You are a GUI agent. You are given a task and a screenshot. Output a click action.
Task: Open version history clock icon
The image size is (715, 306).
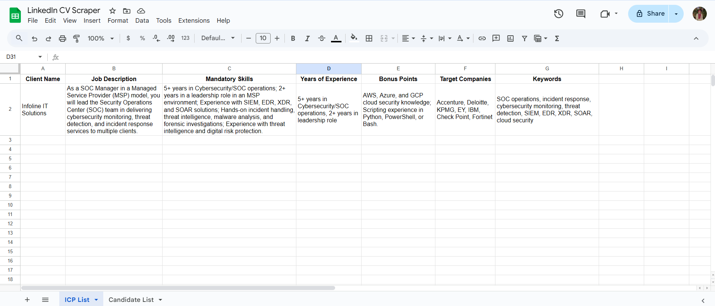(558, 14)
